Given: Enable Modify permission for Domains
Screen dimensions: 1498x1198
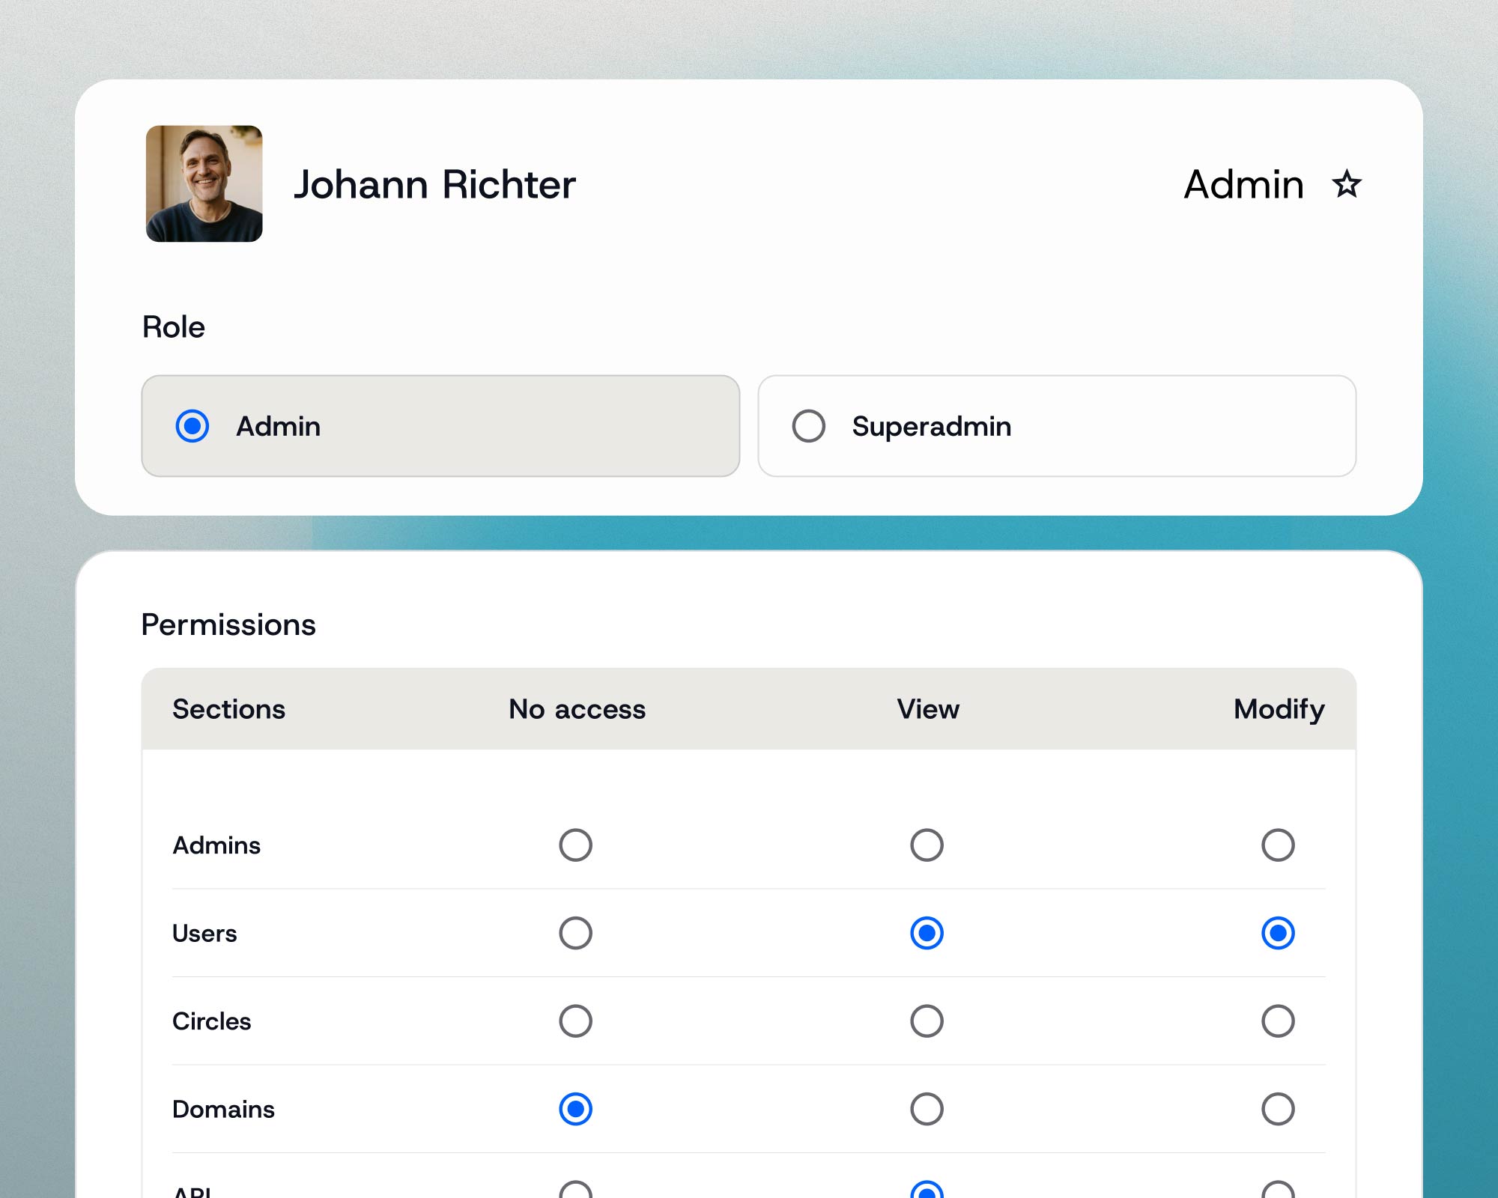Looking at the screenshot, I should (x=1278, y=1109).
